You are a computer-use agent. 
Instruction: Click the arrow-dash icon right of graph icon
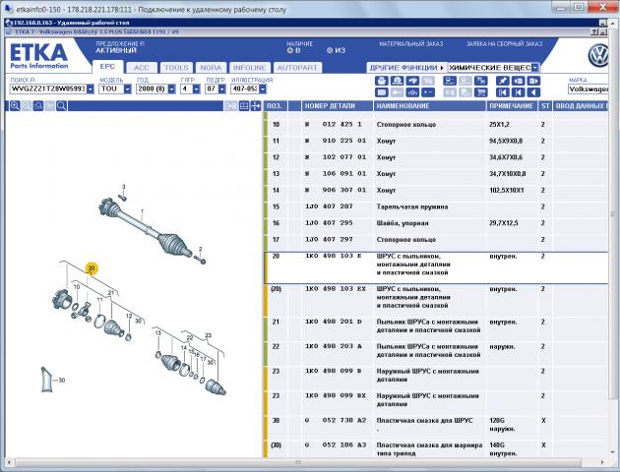pos(428,92)
